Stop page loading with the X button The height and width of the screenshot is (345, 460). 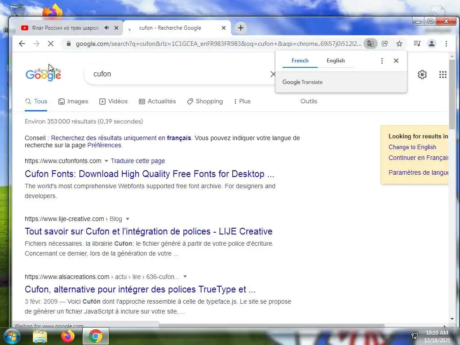point(51,44)
